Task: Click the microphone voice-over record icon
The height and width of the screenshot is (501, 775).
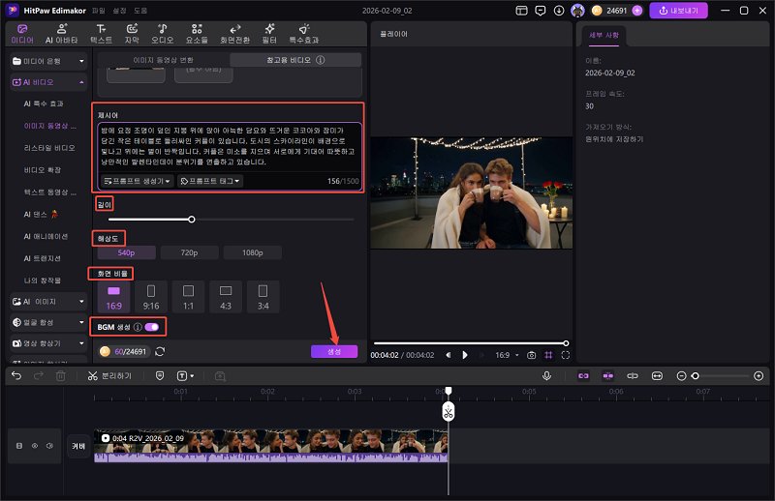Action: [546, 376]
